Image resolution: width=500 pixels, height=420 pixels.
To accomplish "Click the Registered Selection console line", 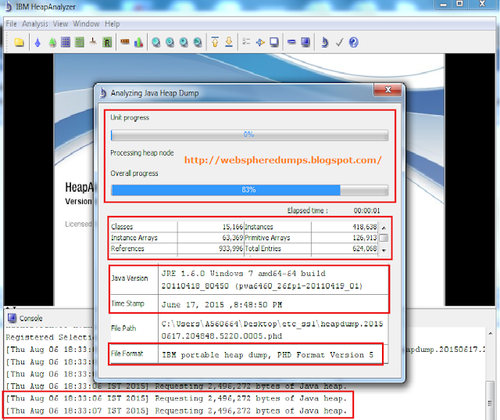I will pos(49,337).
